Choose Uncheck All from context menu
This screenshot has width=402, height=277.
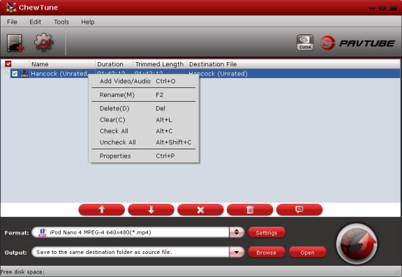tap(144, 142)
